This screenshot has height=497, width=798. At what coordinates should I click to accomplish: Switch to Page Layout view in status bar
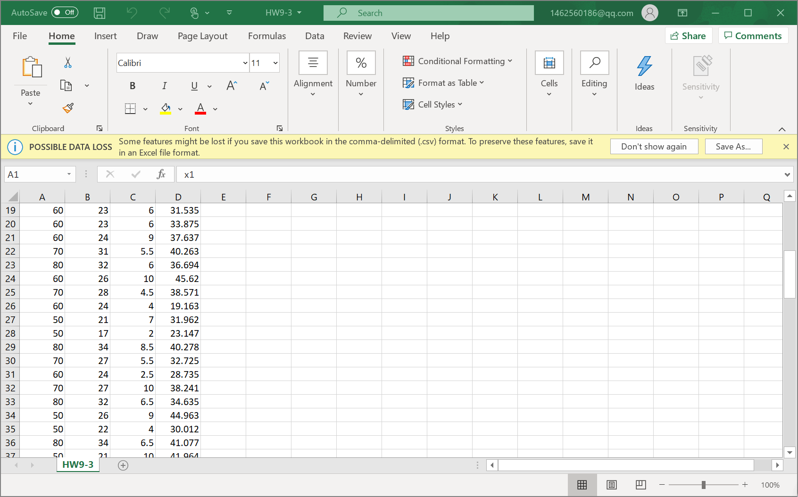click(611, 485)
